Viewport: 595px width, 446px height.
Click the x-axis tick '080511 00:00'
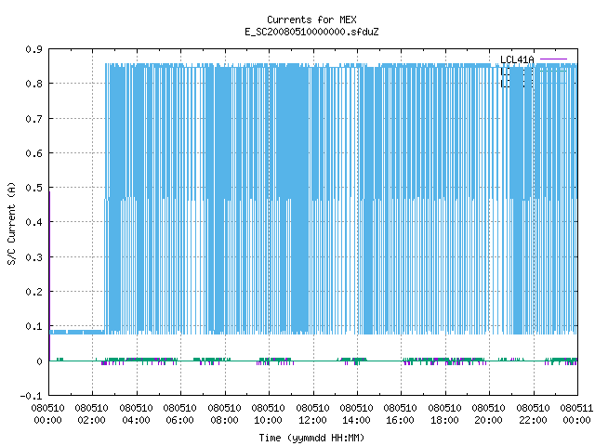click(x=576, y=414)
